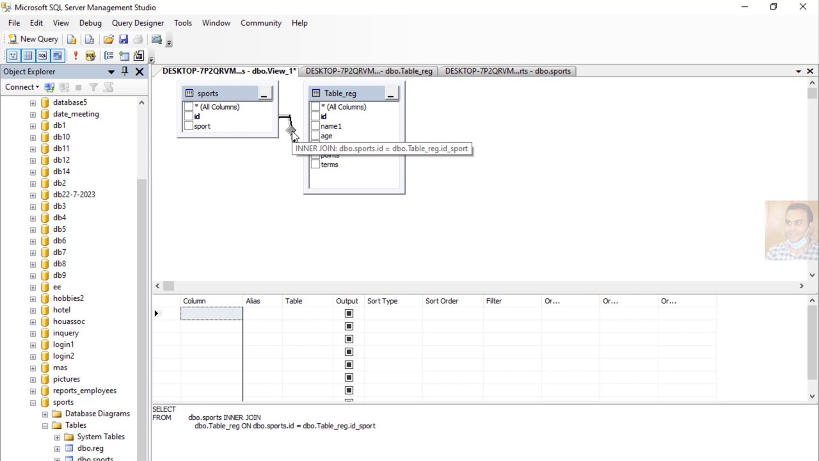This screenshot has width=819, height=461.
Task: Click the Verify SQL Syntax icon
Action: (x=90, y=56)
